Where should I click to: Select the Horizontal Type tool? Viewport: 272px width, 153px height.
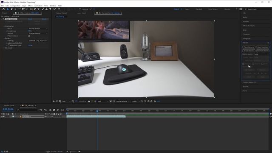(38, 9)
